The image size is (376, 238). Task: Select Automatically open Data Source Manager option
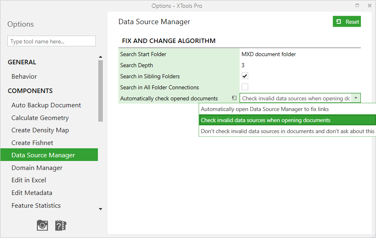(x=287, y=109)
